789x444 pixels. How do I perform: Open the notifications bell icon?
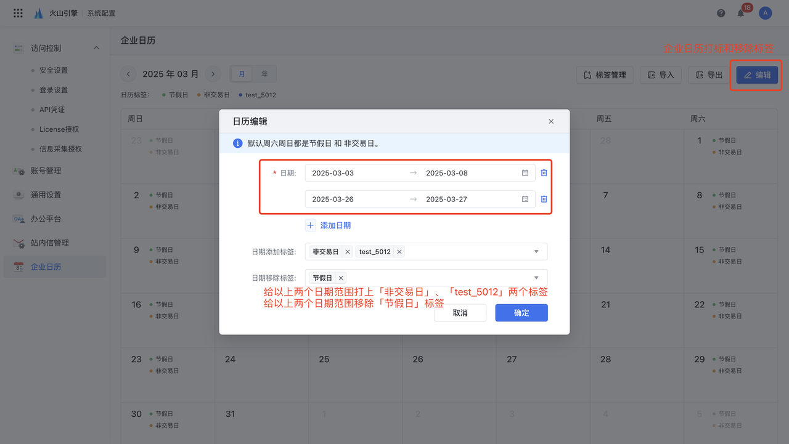(741, 13)
